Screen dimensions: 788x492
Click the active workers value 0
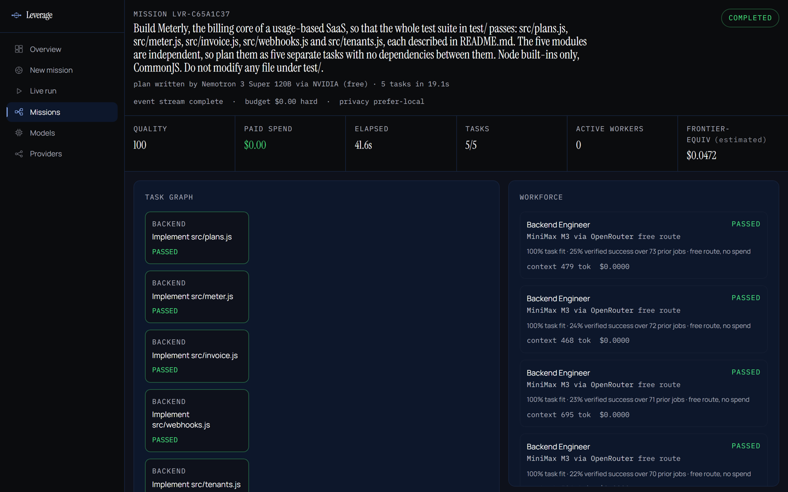pos(578,145)
